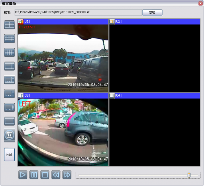The height and width of the screenshot is (186, 204).
Task: Select the empty channel 02 video pane
Action: coord(155,58)
